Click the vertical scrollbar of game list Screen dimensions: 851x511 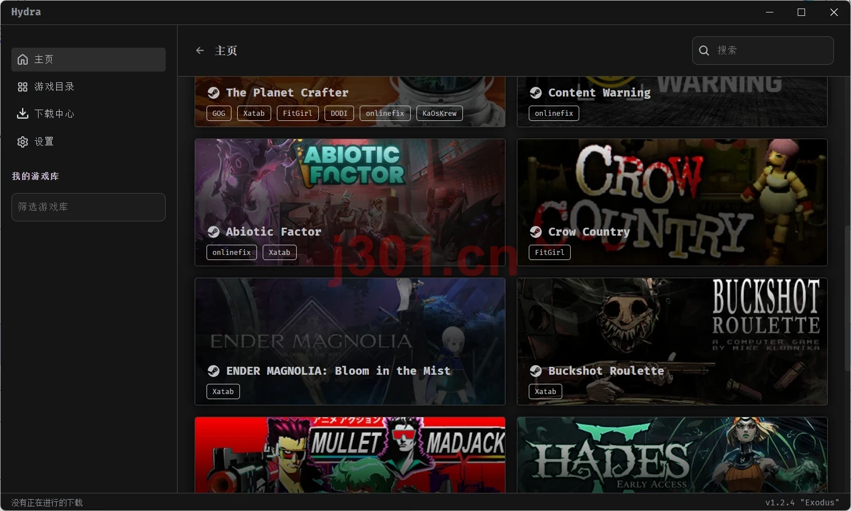coord(848,298)
